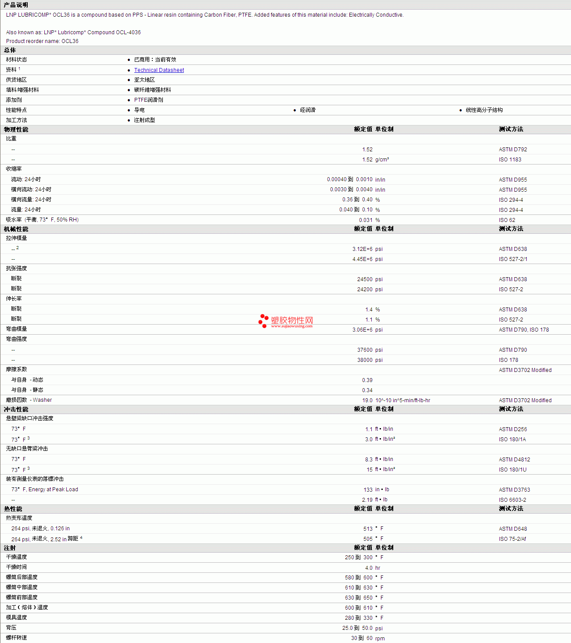Select the 注射 section header
This screenshot has width=571, height=643.
[x=10, y=548]
